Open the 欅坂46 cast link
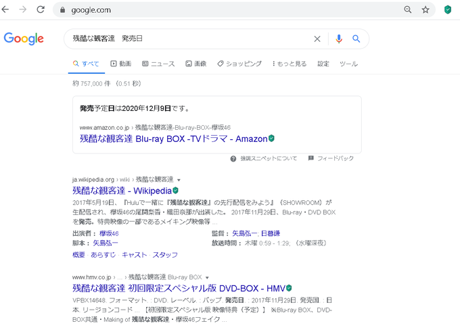 pos(109,233)
